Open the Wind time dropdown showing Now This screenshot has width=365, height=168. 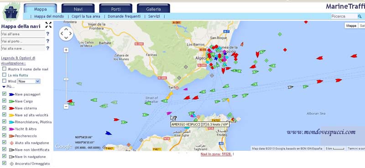pyautogui.click(x=29, y=81)
